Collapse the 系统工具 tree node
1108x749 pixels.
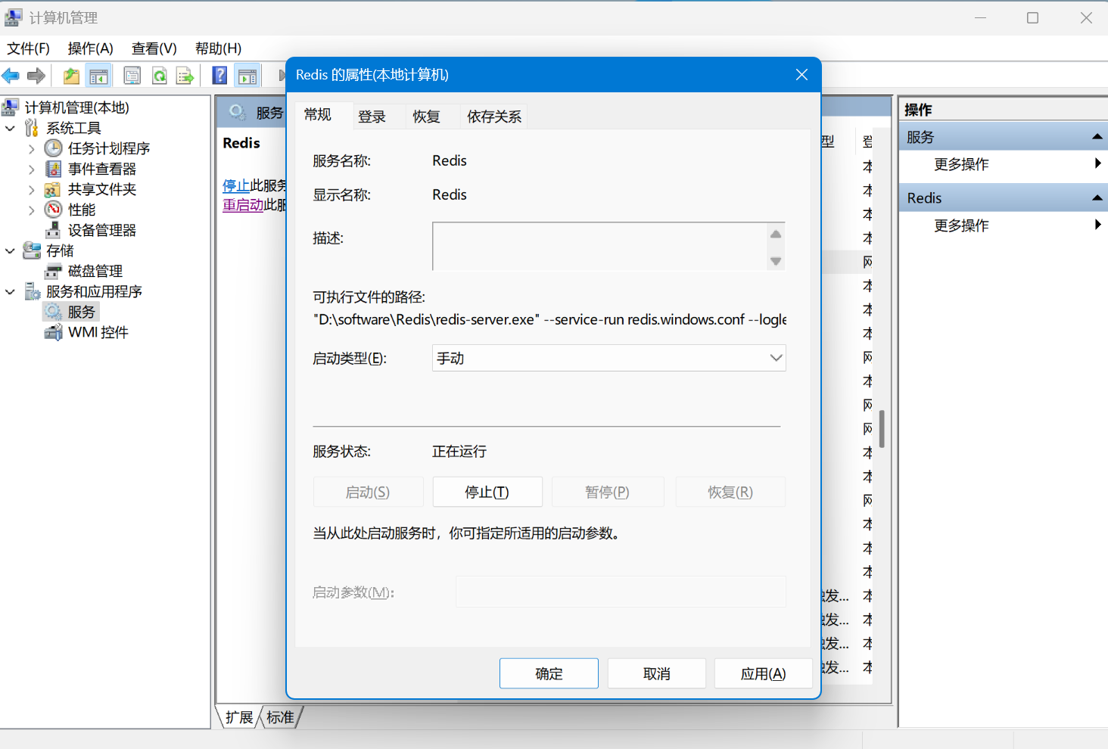[x=11, y=129]
